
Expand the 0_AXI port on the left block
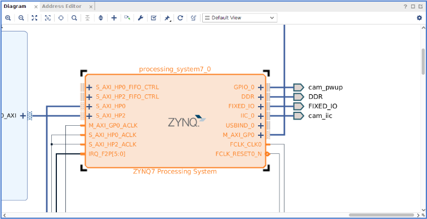pos(23,116)
